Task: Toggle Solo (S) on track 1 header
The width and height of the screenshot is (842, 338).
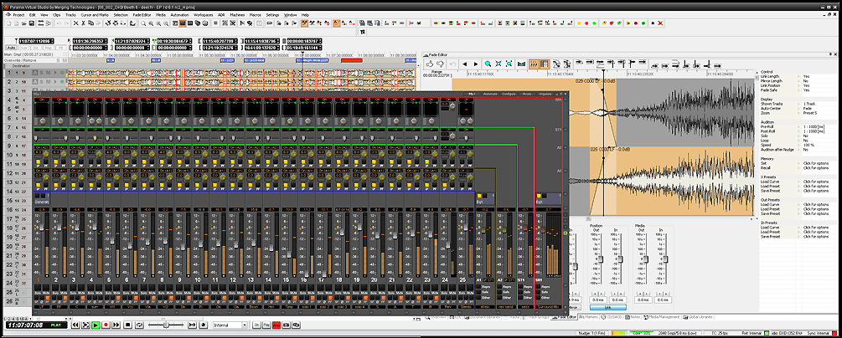Action: coord(41,73)
